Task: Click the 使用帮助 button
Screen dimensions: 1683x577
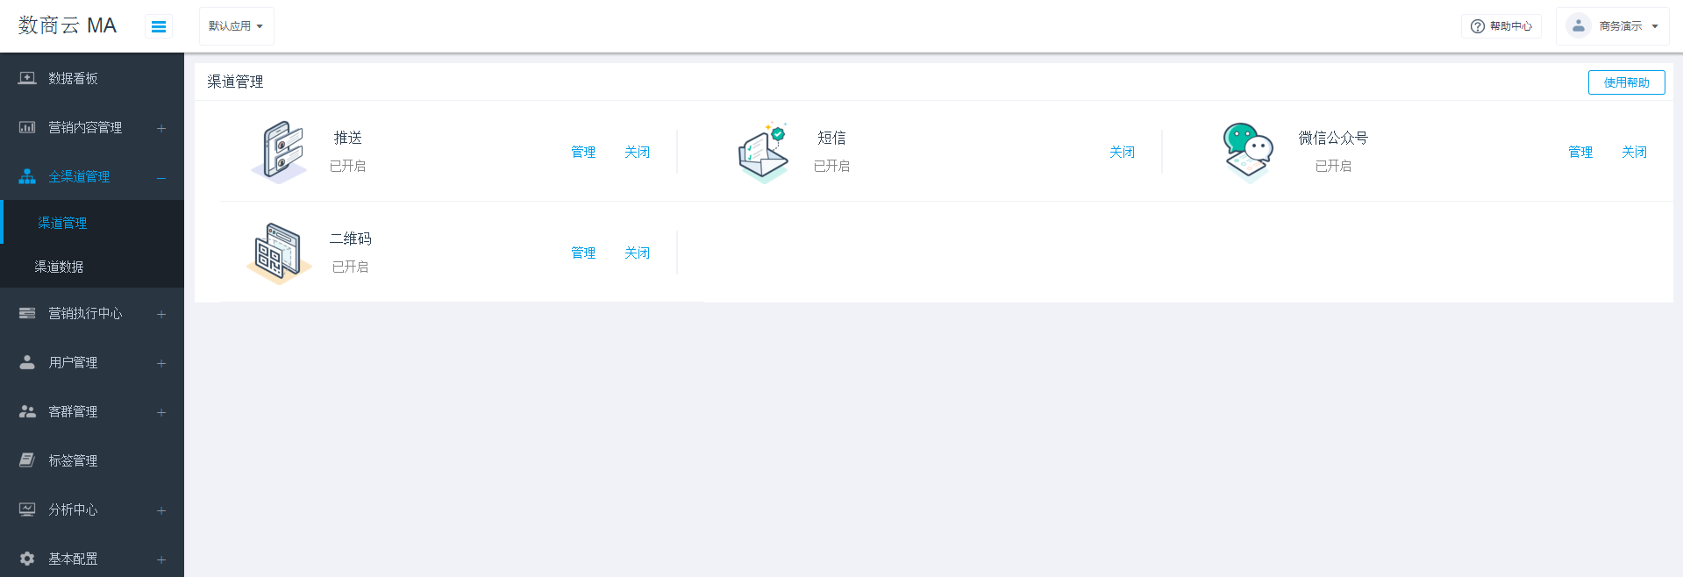Action: pyautogui.click(x=1626, y=82)
